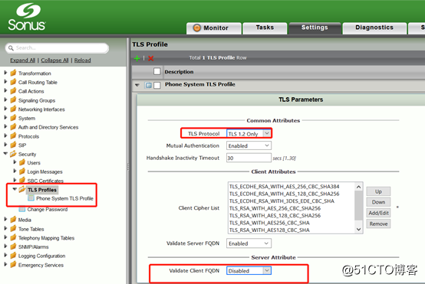
Task: Click the Users folder icon
Action: point(22,162)
